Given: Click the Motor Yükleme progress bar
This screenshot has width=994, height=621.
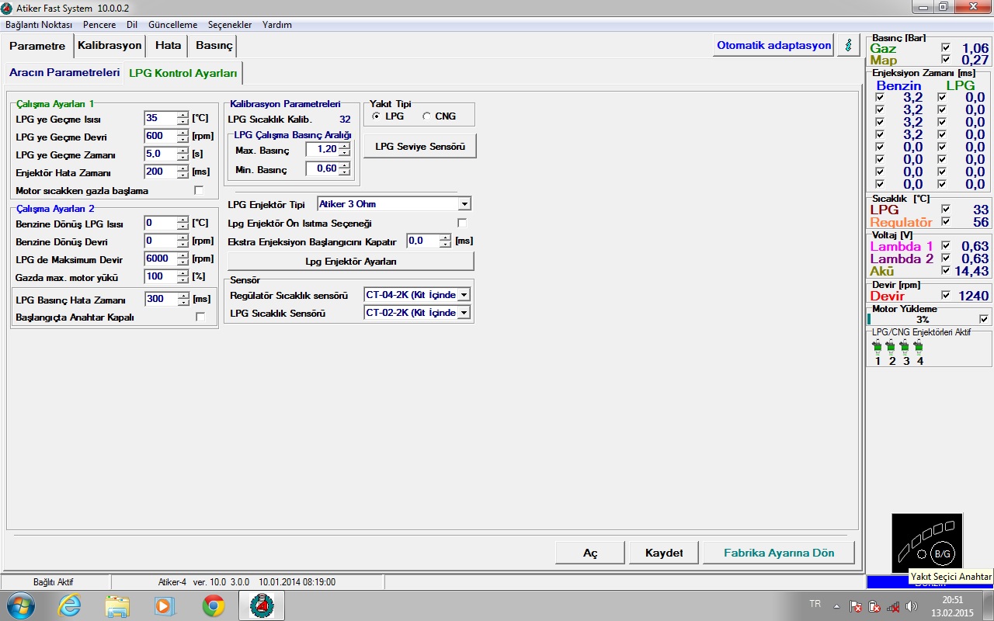Looking at the screenshot, I should pyautogui.click(x=922, y=319).
